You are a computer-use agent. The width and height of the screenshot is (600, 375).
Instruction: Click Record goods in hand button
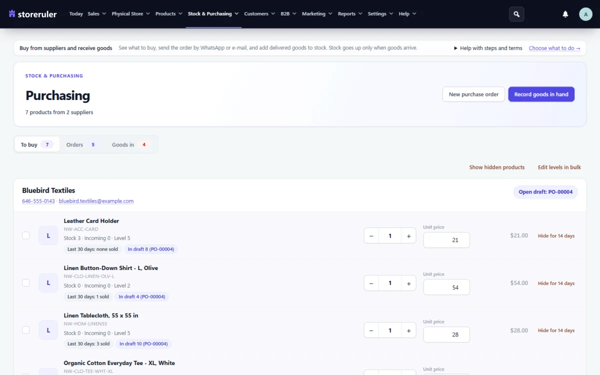pyautogui.click(x=541, y=94)
